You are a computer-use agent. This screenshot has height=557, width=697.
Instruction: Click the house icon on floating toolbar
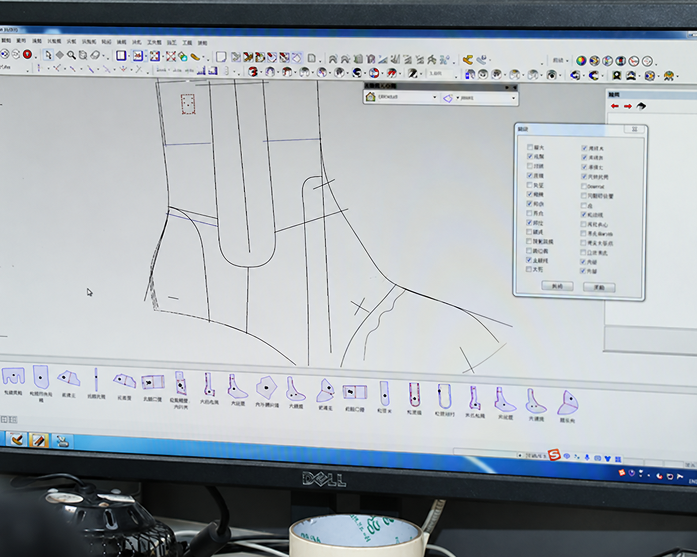point(370,97)
